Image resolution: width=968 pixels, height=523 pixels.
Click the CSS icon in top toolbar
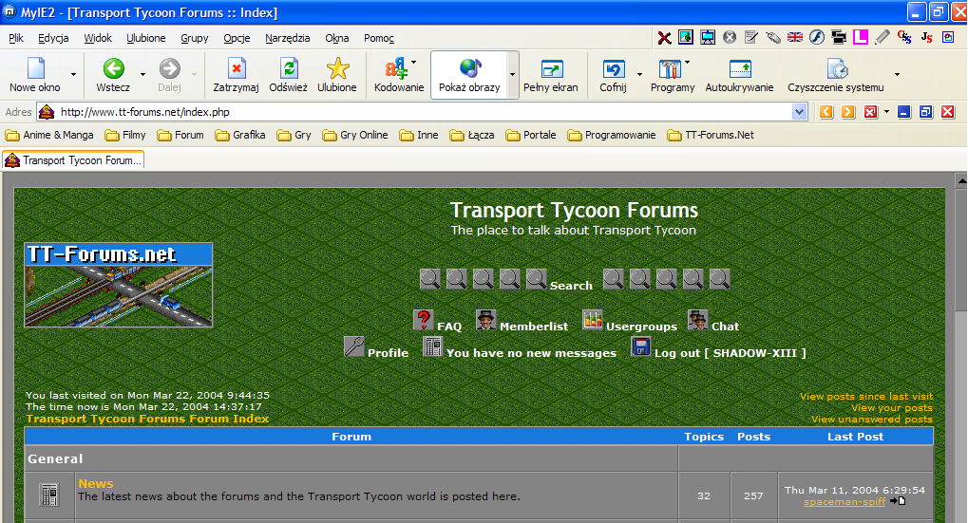904,38
